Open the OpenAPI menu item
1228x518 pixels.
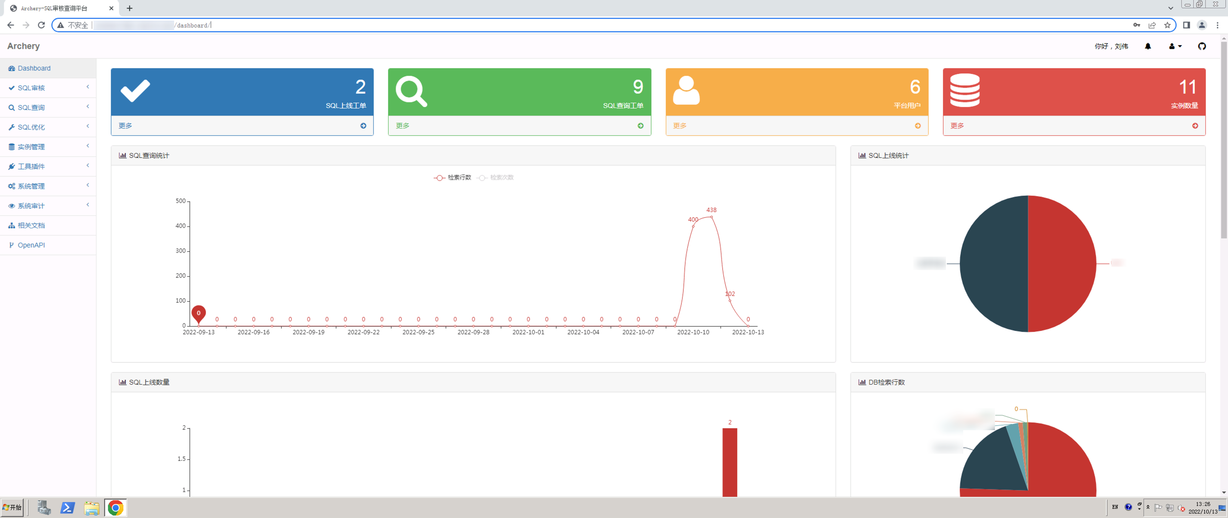(31, 245)
